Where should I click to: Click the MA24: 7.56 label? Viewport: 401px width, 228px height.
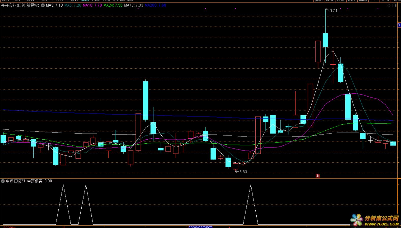(113, 5)
